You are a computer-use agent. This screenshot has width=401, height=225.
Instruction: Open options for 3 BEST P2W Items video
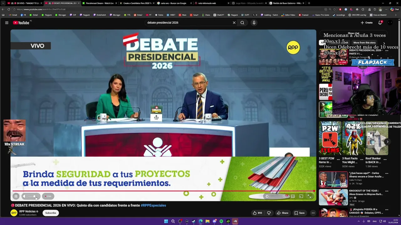(x=339, y=159)
